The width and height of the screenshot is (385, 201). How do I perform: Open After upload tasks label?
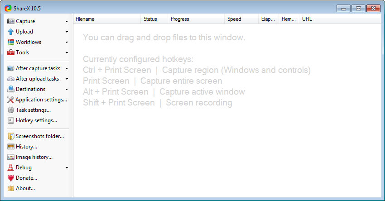[37, 79]
